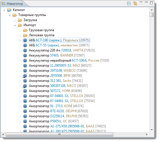Click gear icon of Аккумулятор неразборный
This screenshot has height=142, width=159.
coord(25,60)
